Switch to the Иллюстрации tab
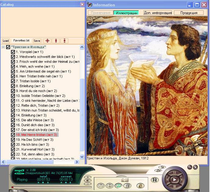The image size is (210, 192). tap(126, 13)
